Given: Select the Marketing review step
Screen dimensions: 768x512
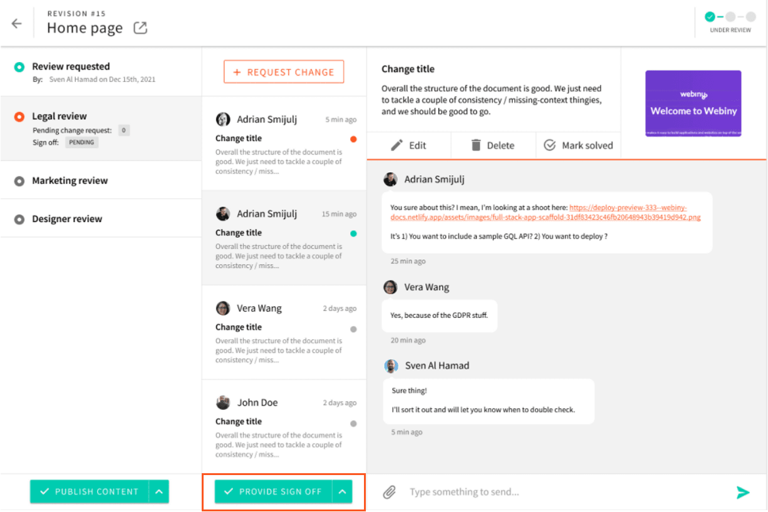Looking at the screenshot, I should [x=70, y=181].
